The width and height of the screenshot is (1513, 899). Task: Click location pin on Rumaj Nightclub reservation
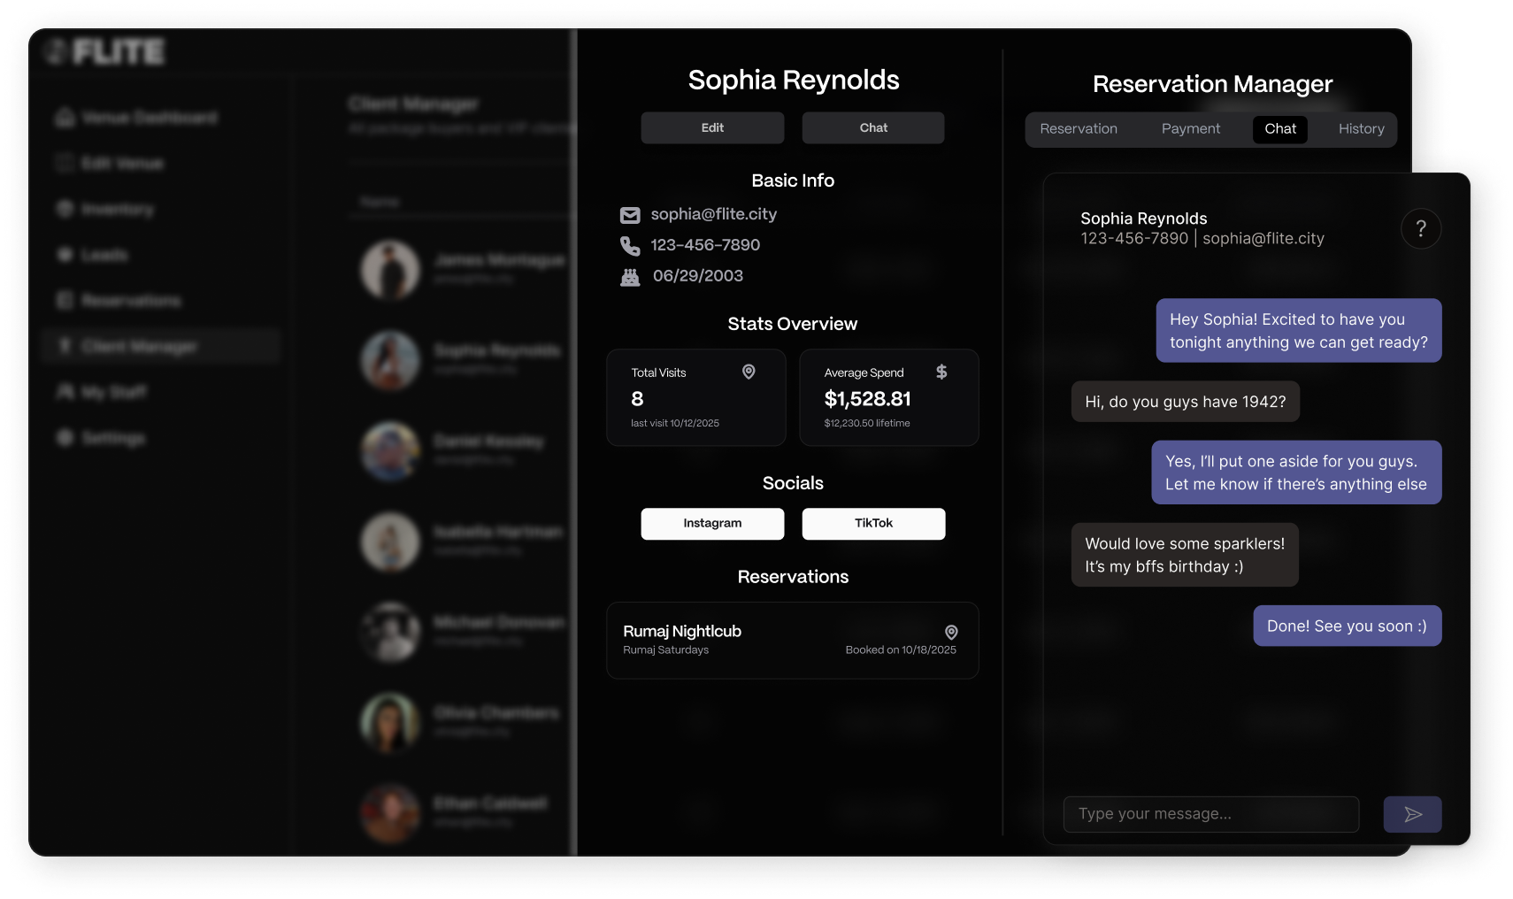click(951, 632)
